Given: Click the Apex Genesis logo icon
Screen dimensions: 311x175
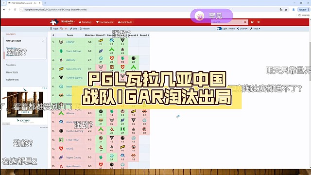Looking at the screenshot, I should 61,166.
